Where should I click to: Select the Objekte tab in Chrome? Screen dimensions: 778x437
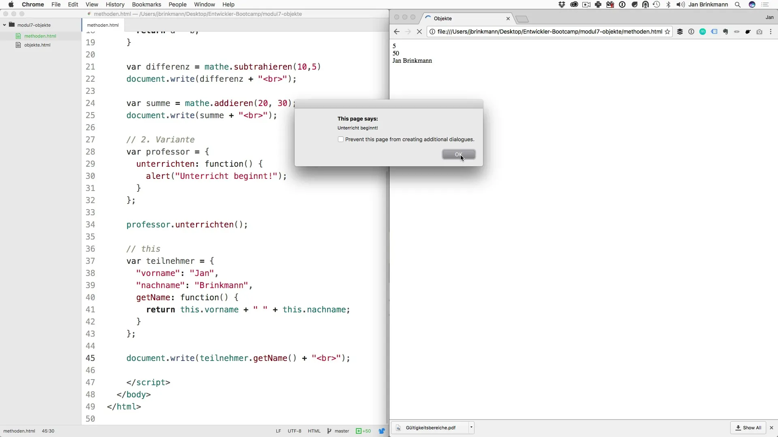point(466,19)
